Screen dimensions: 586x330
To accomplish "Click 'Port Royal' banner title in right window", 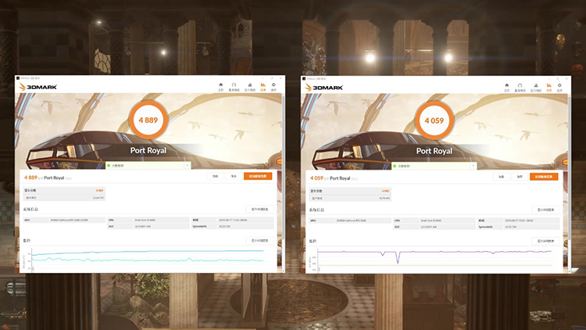I will tap(434, 151).
